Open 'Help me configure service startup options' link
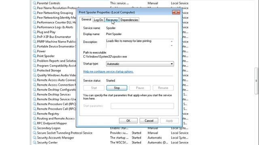Screen dimensions: 259x145 point(108,72)
